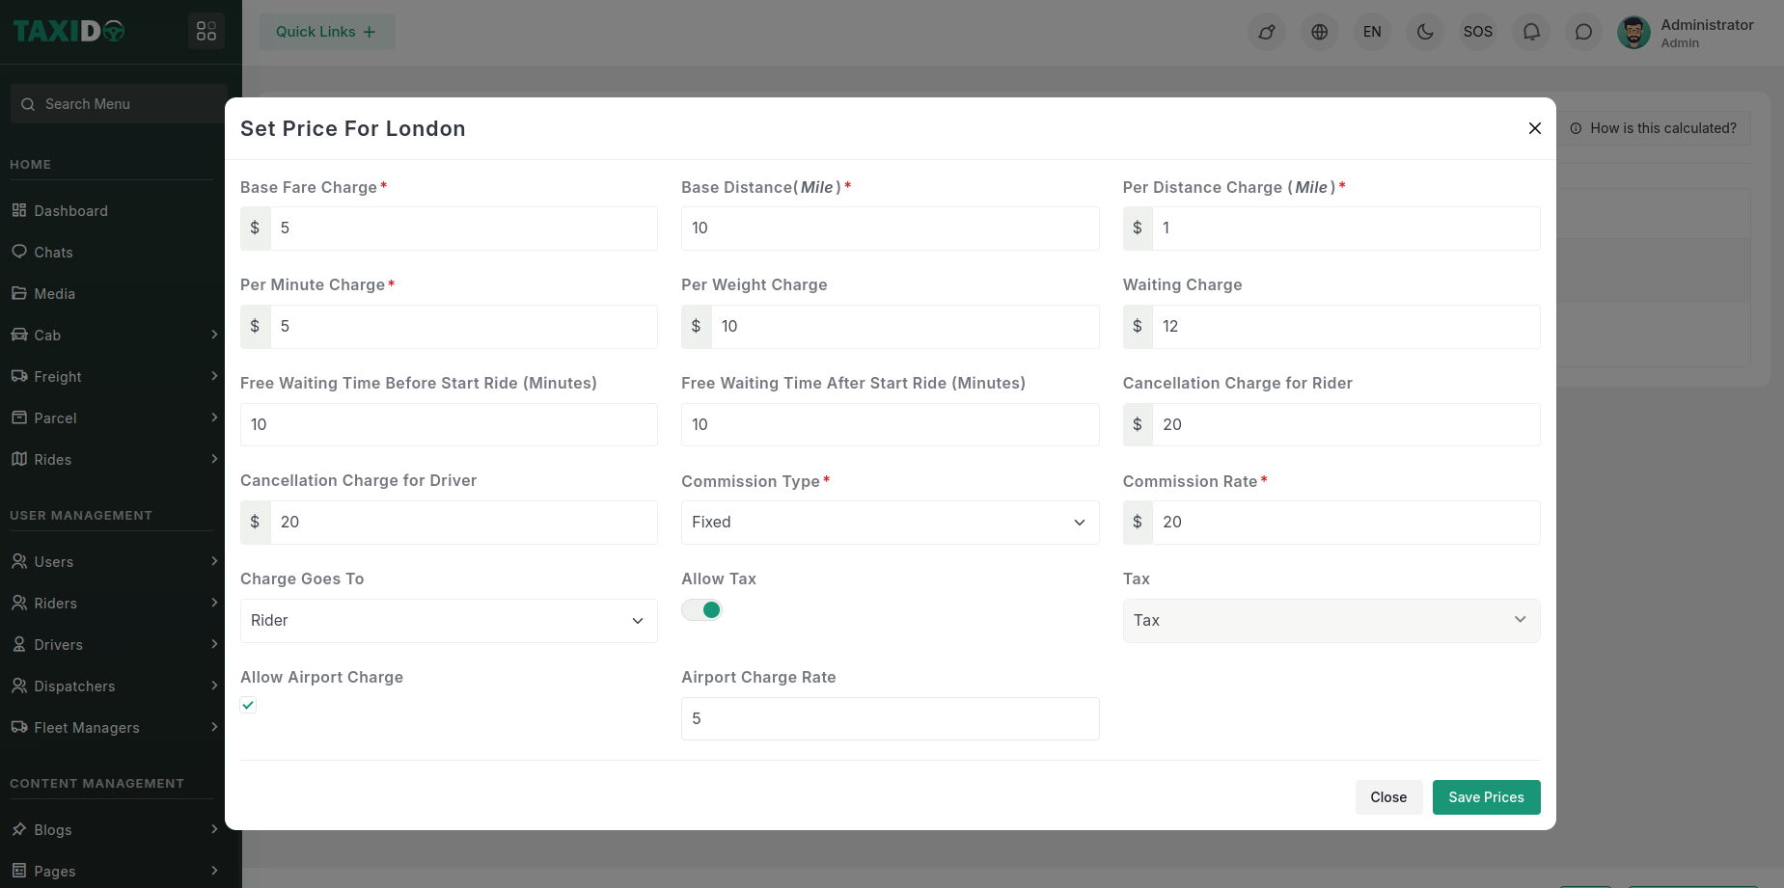Disable the Allow Tax toggle

[701, 609]
